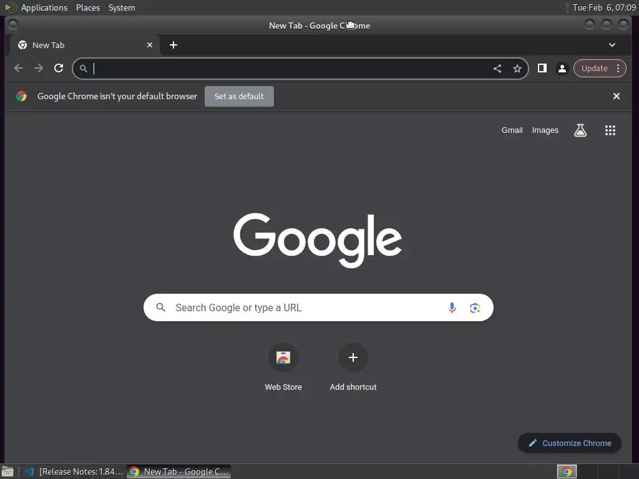Open the Applications menu
The height and width of the screenshot is (479, 639).
click(44, 7)
